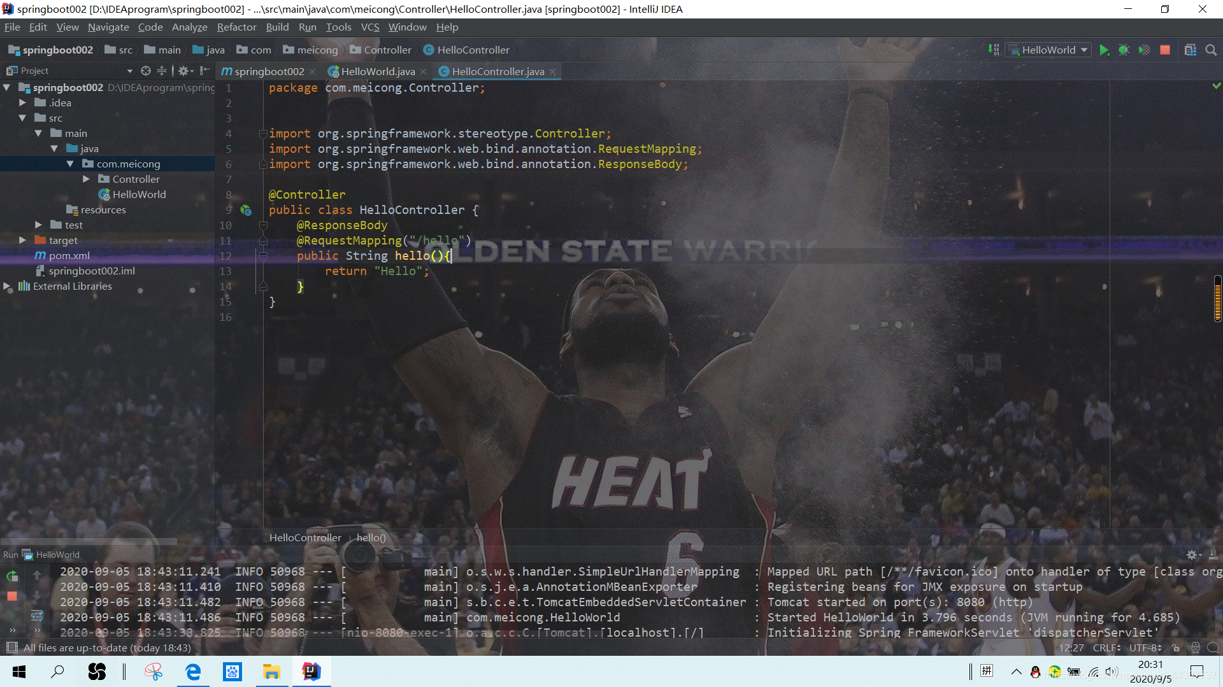Image resolution: width=1223 pixels, height=687 pixels.
Task: Open Project panel settings gear
Action: 185,71
